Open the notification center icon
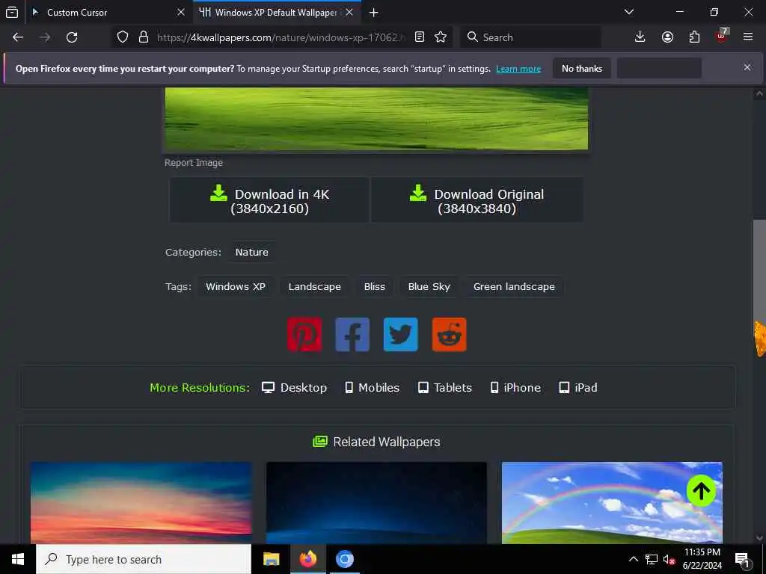This screenshot has width=766, height=574. (x=743, y=560)
